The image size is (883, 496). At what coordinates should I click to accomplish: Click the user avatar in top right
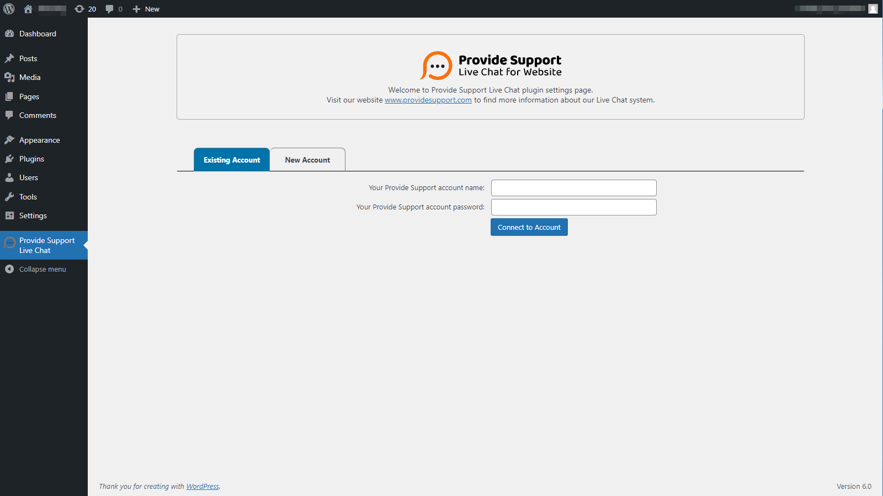(x=873, y=9)
